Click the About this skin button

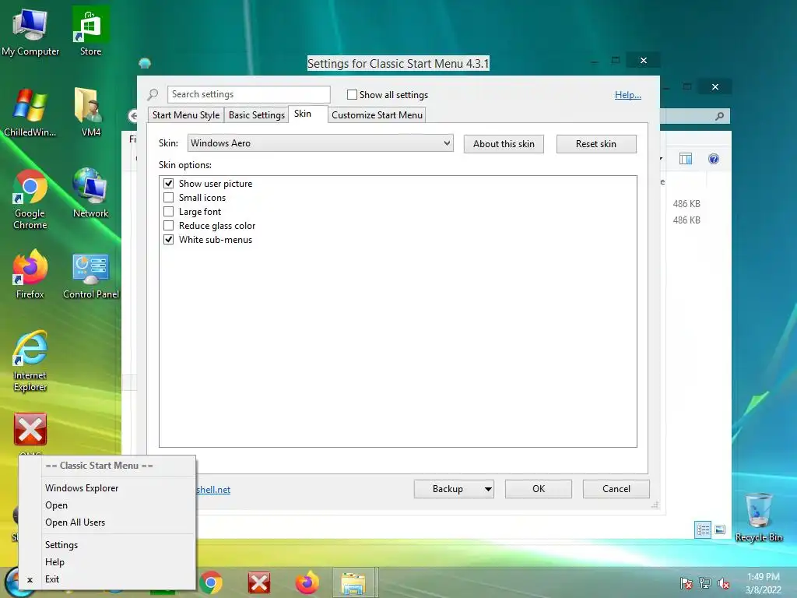coord(504,144)
